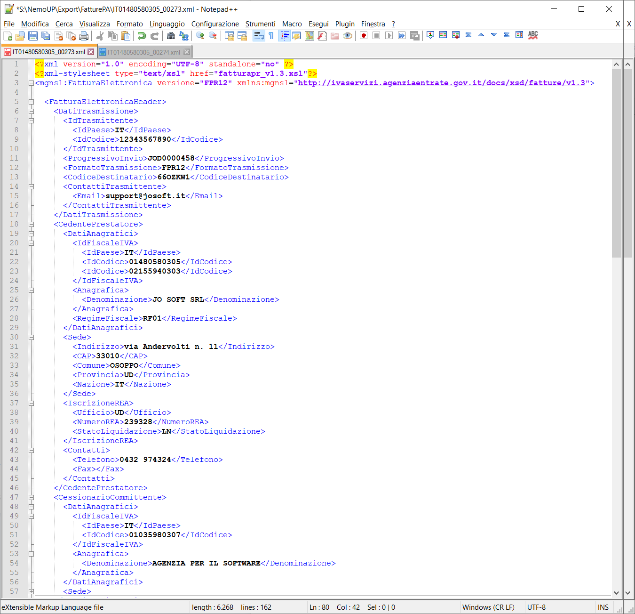This screenshot has width=635, height=614.
Task: Open the File menu
Action: click(9, 24)
